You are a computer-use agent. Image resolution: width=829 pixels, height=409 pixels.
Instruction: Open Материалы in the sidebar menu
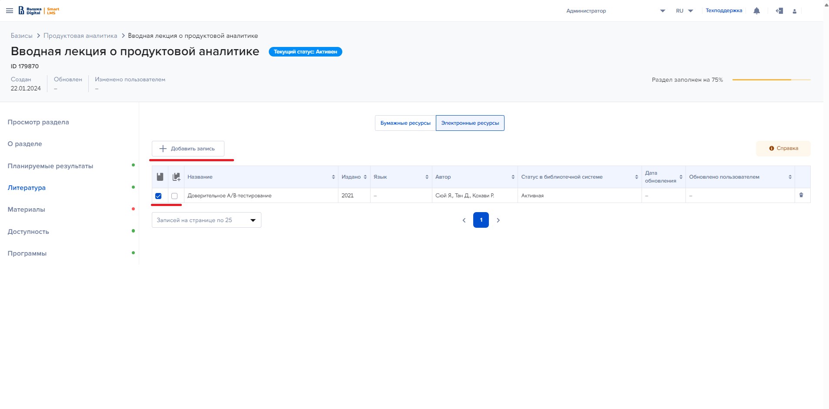(26, 209)
